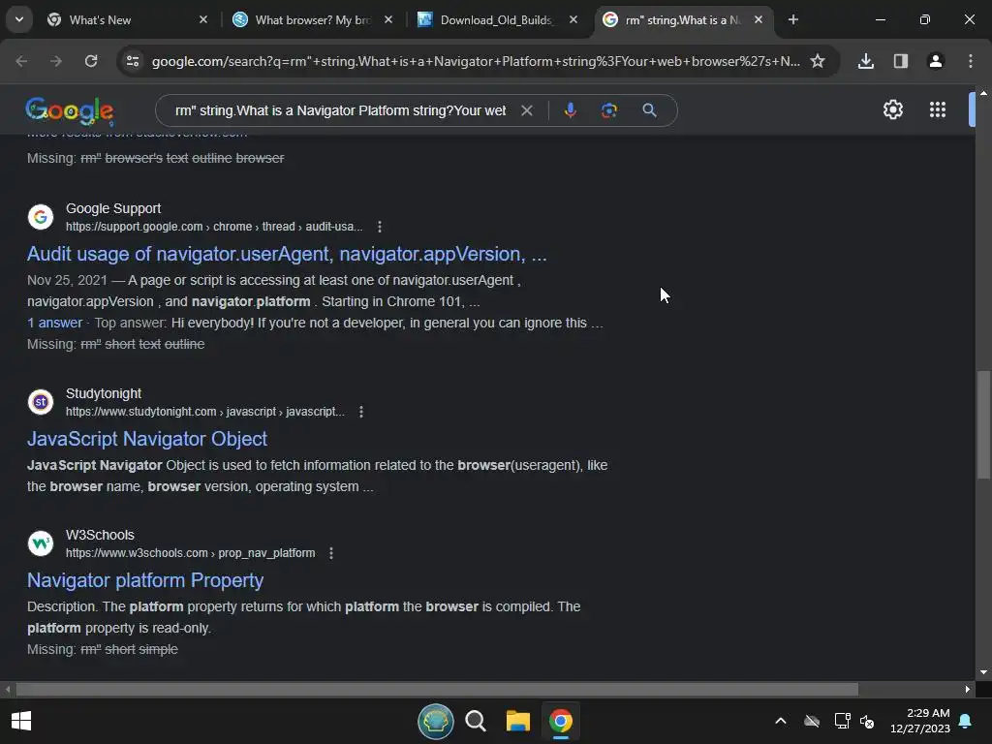Image resolution: width=992 pixels, height=744 pixels.
Task: View site information icon in address bar
Action: coord(133,61)
